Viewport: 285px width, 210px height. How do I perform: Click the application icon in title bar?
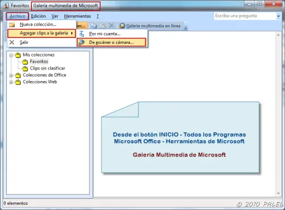pos(6,6)
